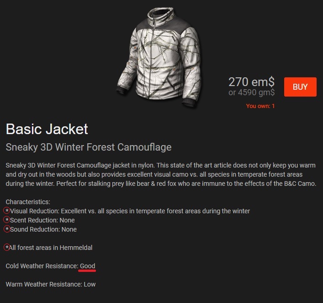
Task: Click the Visual Reduction: Excellent text line
Action: [x=130, y=211]
